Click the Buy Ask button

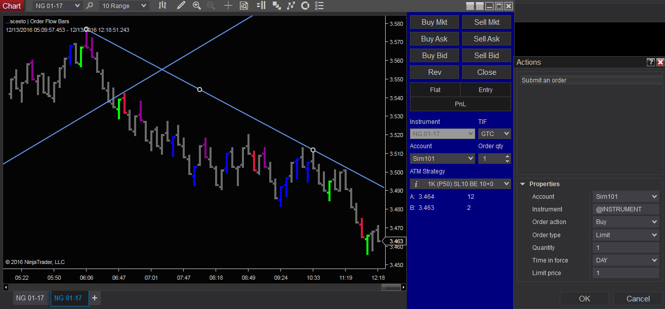coord(434,39)
